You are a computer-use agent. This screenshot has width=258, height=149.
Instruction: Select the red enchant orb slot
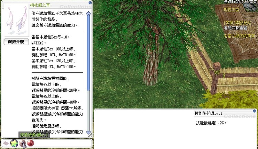[30, 143]
